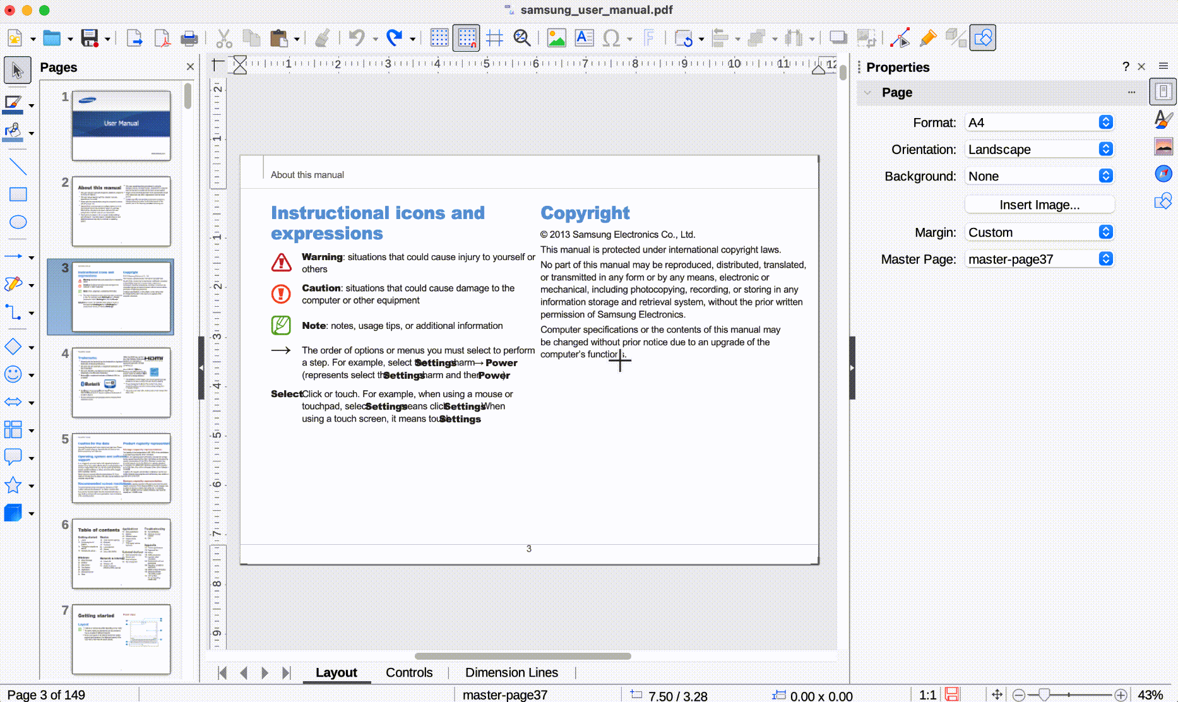Select page 2 thumbnail
Viewport: 1178px width, 702px height.
tap(121, 211)
